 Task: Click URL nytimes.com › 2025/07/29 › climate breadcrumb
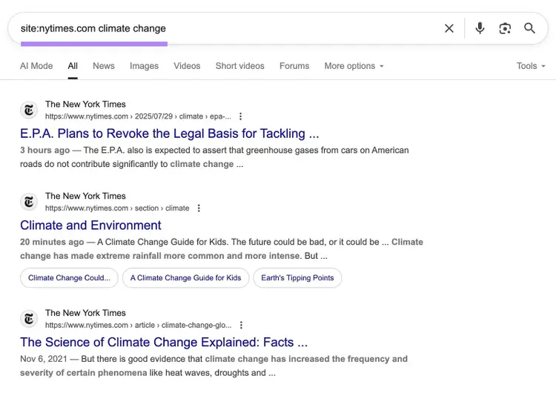(x=138, y=116)
